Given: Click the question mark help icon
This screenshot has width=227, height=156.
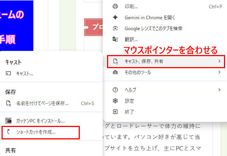Looking at the screenshot, I should click(x=115, y=90).
